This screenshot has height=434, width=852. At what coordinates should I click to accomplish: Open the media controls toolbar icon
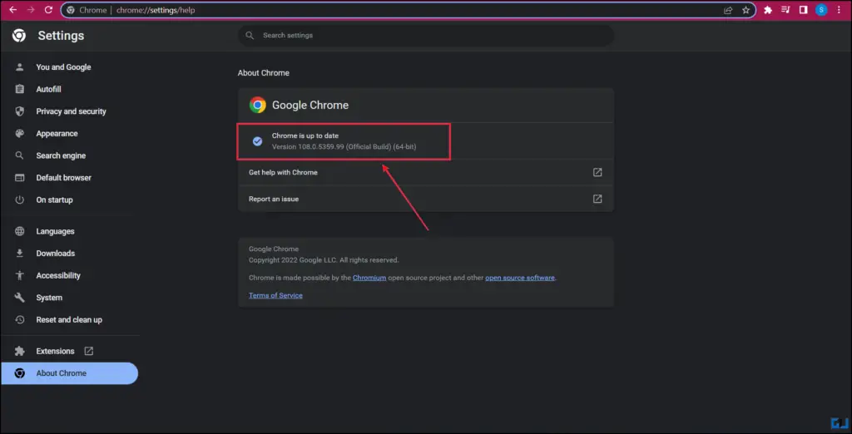point(785,10)
